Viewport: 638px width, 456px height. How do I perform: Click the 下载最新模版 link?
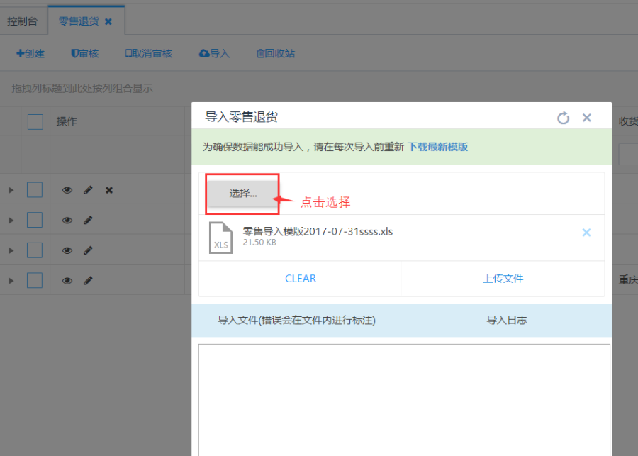click(437, 147)
